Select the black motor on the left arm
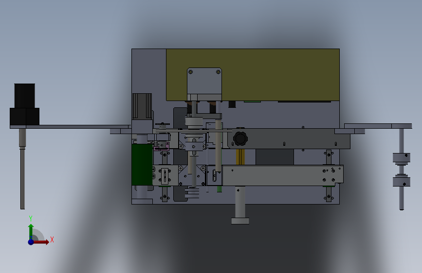Image resolution: width=422 pixels, height=273 pixels. click(24, 104)
